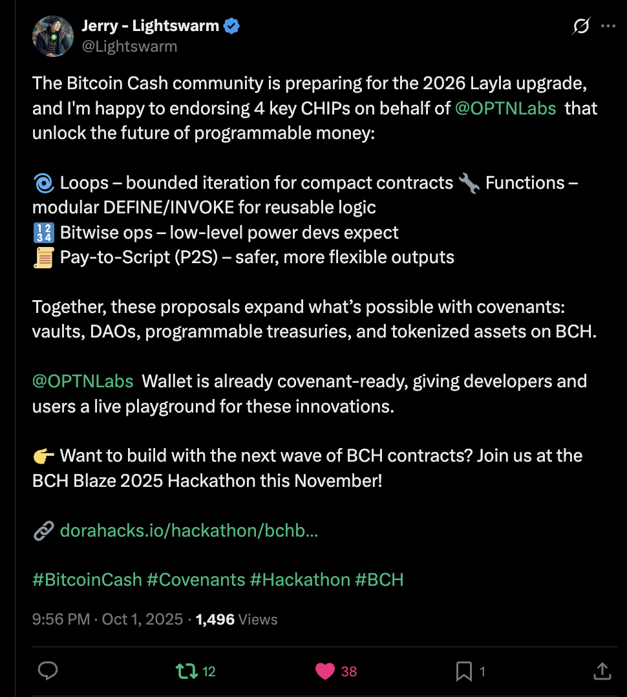Click the 9:56 PM Oct 1, 2025 timestamp
Screen dimensions: 627x697
107,619
